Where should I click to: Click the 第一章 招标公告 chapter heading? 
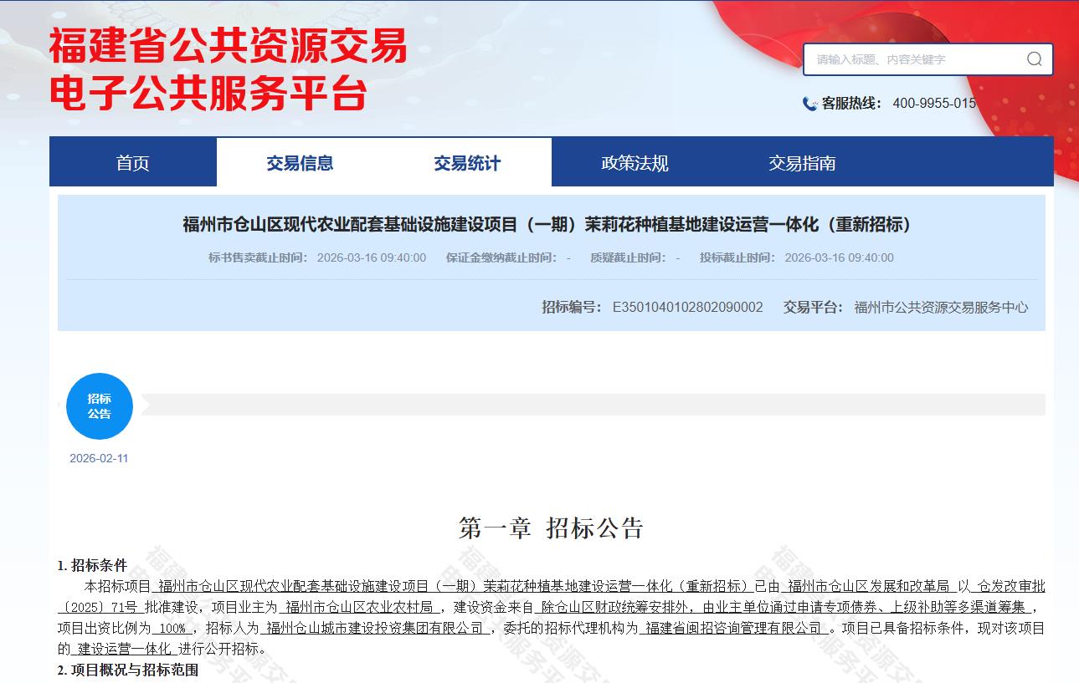coord(551,528)
